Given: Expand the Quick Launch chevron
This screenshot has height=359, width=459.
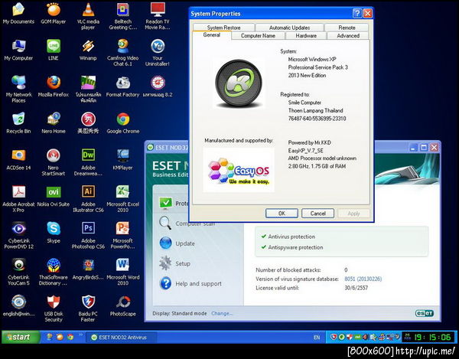Looking at the screenshot, I should 80,335.
